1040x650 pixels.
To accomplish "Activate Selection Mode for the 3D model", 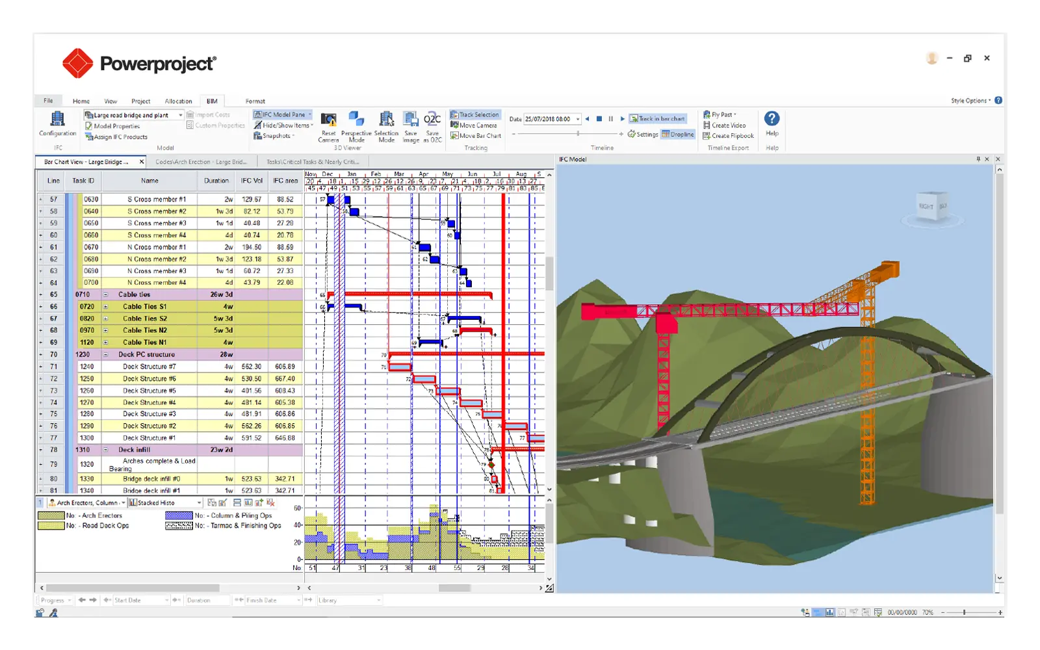I will (x=386, y=127).
